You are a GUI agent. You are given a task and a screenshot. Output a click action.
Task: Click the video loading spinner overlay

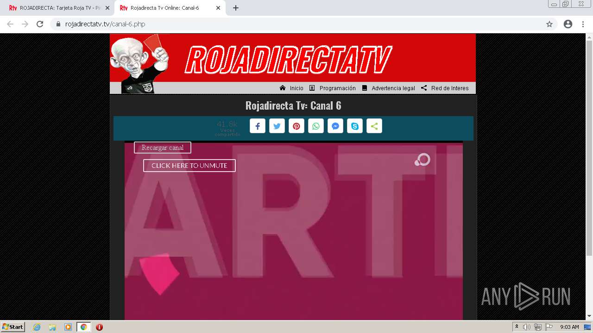423,160
